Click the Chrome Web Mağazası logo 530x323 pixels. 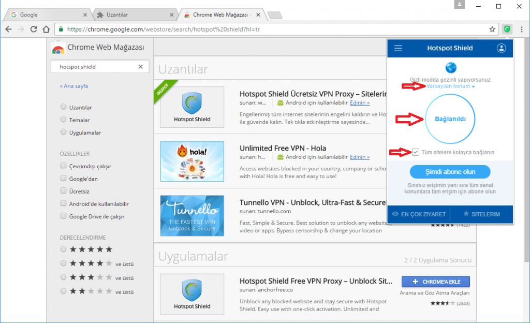[x=58, y=48]
